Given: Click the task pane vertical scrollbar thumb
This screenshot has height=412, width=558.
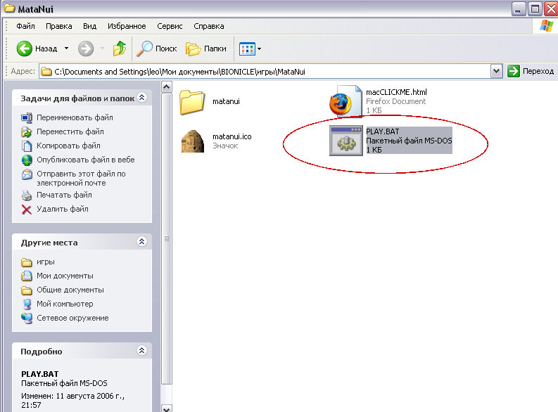Looking at the screenshot, I should [x=167, y=238].
